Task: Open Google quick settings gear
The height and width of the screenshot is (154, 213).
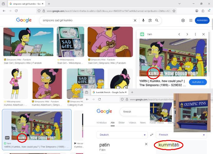Action: tap(183, 21)
